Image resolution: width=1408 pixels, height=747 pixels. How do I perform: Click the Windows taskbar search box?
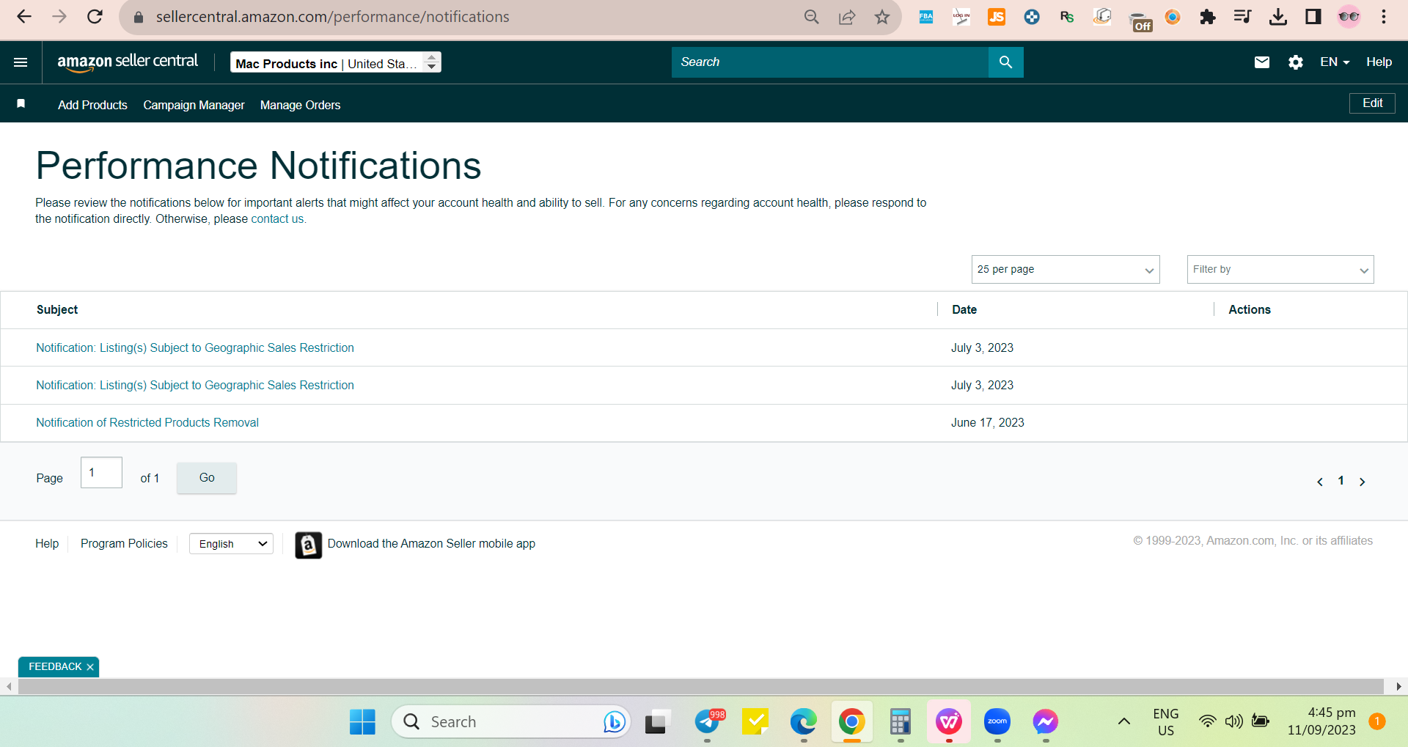[x=511, y=722]
